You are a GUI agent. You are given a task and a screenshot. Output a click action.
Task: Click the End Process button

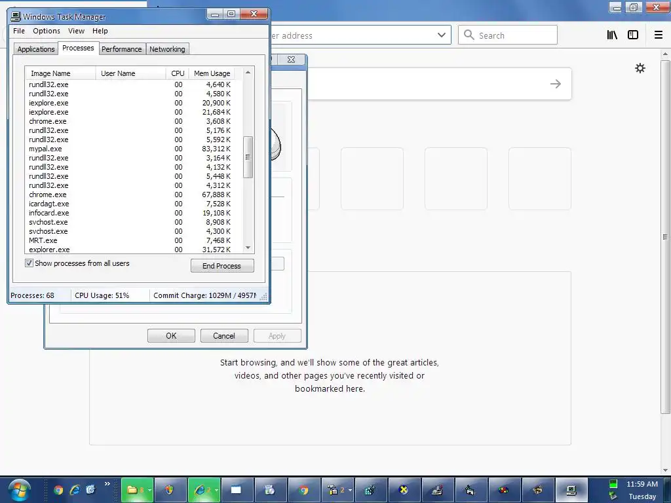tap(222, 266)
